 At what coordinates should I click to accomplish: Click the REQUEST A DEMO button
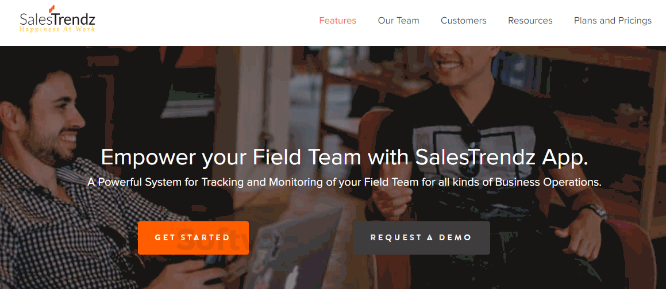(x=421, y=237)
